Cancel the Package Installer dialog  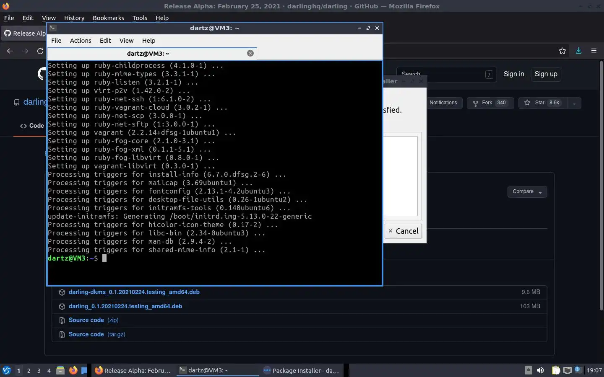click(403, 231)
